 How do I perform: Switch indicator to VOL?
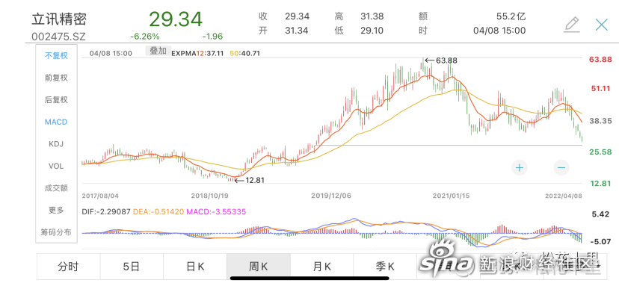pyautogui.click(x=56, y=166)
